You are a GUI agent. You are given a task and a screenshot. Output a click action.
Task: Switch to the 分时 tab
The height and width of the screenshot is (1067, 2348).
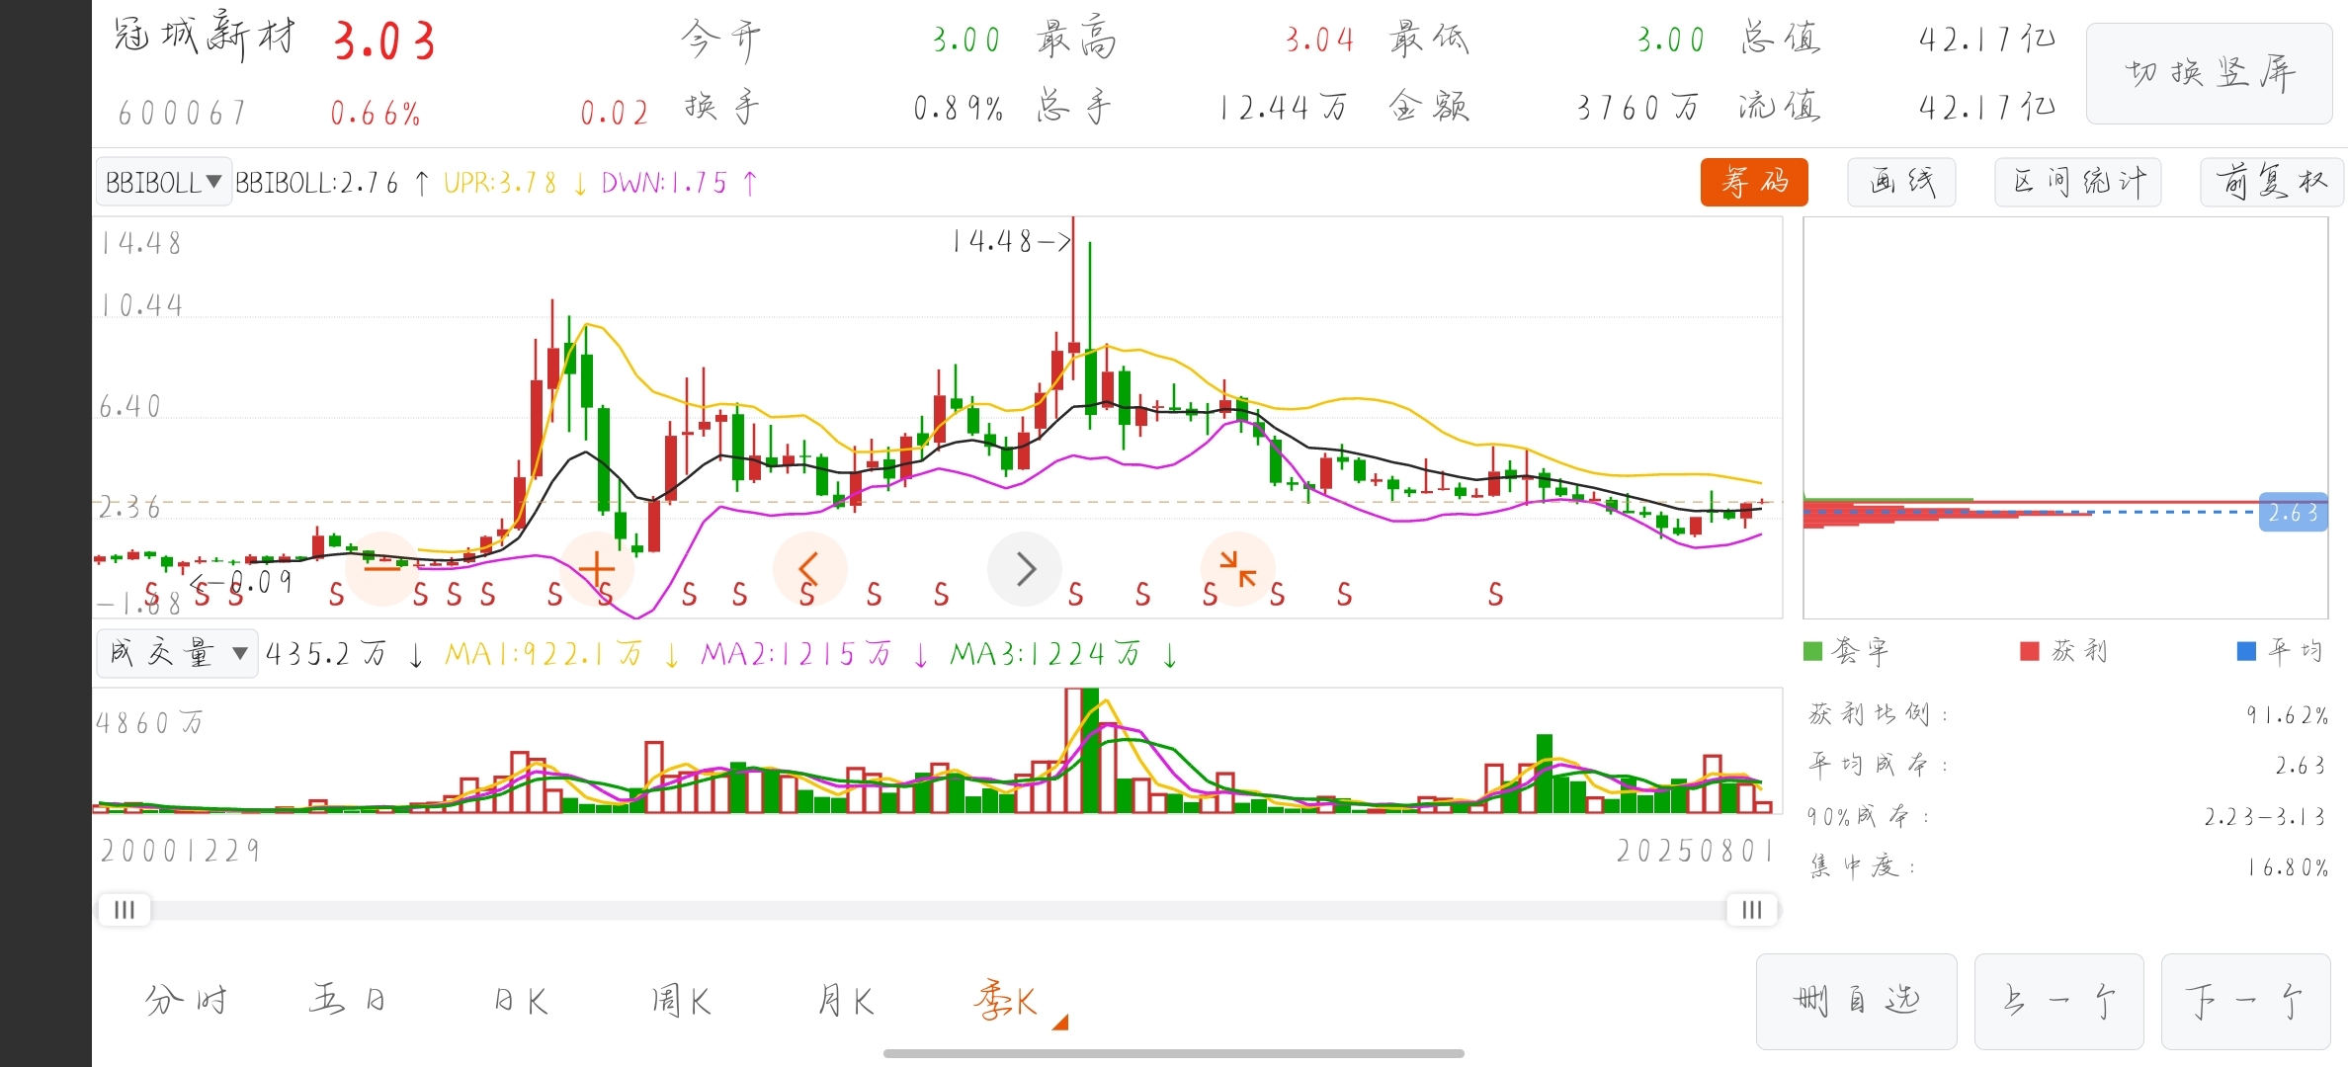tap(186, 1000)
